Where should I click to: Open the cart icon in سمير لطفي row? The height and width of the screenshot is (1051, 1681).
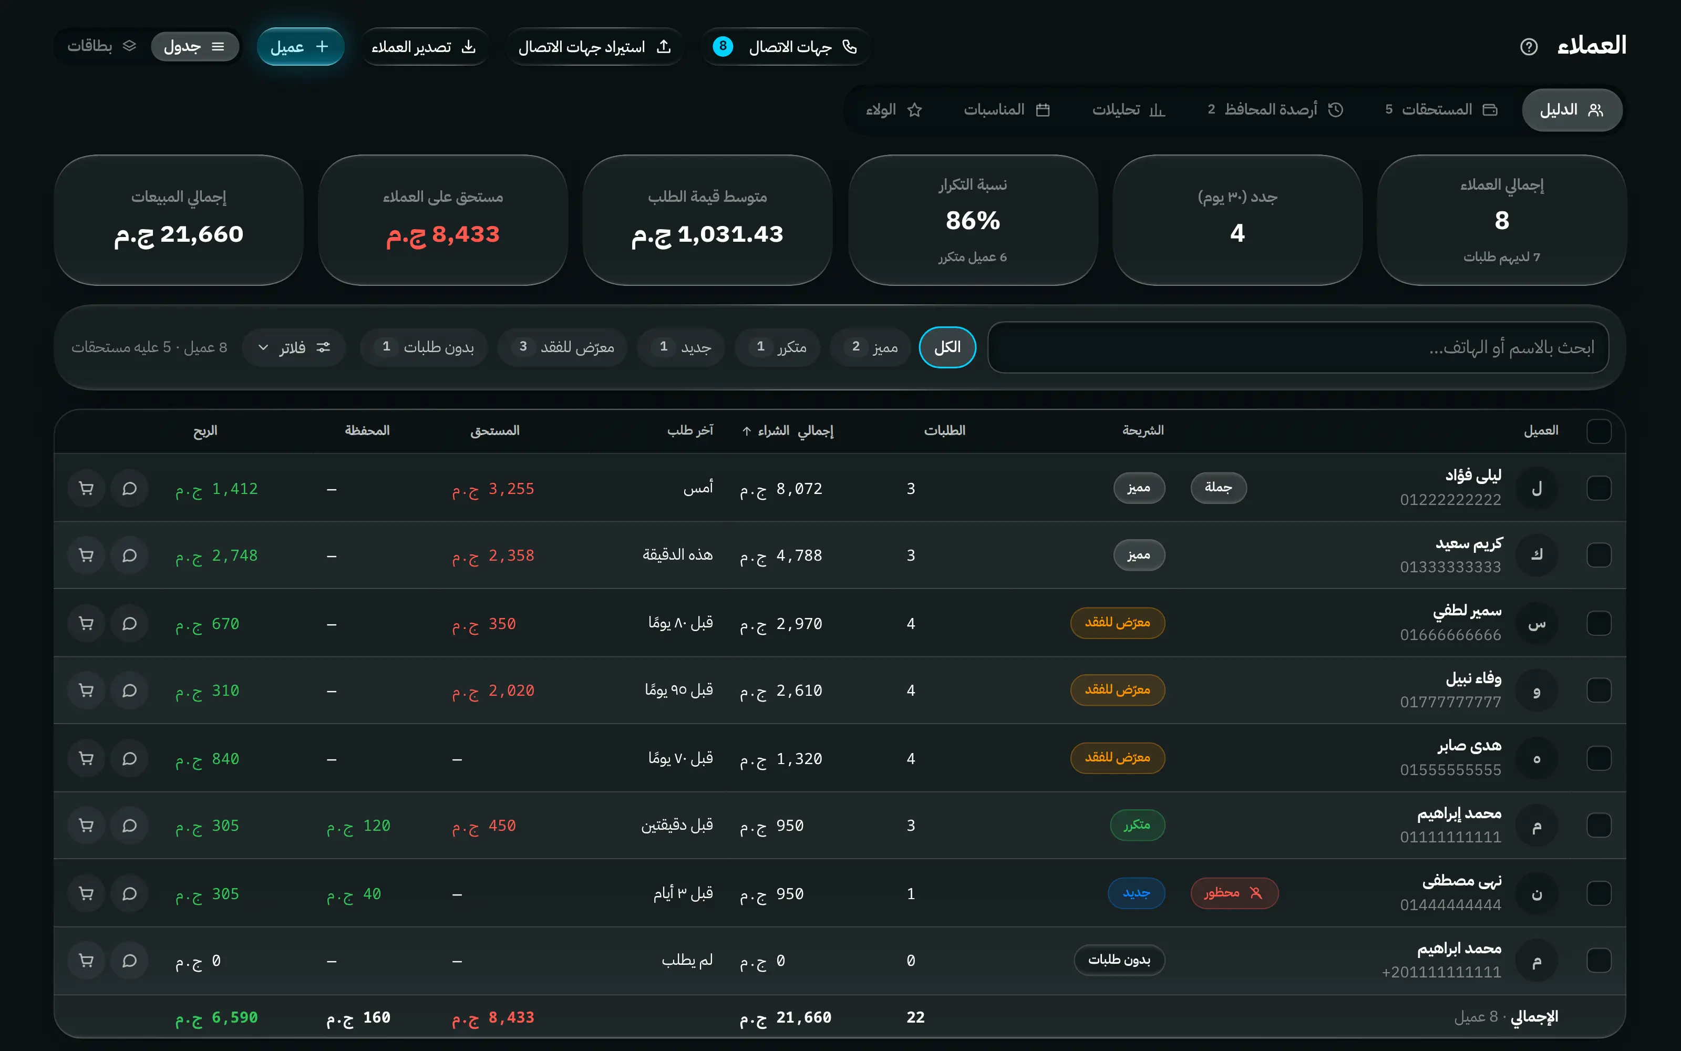click(x=86, y=624)
